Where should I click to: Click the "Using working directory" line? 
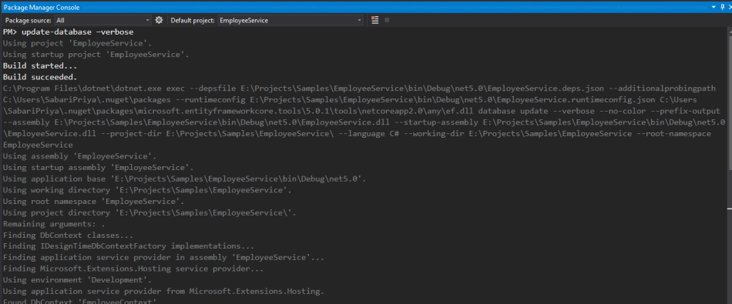(147, 190)
